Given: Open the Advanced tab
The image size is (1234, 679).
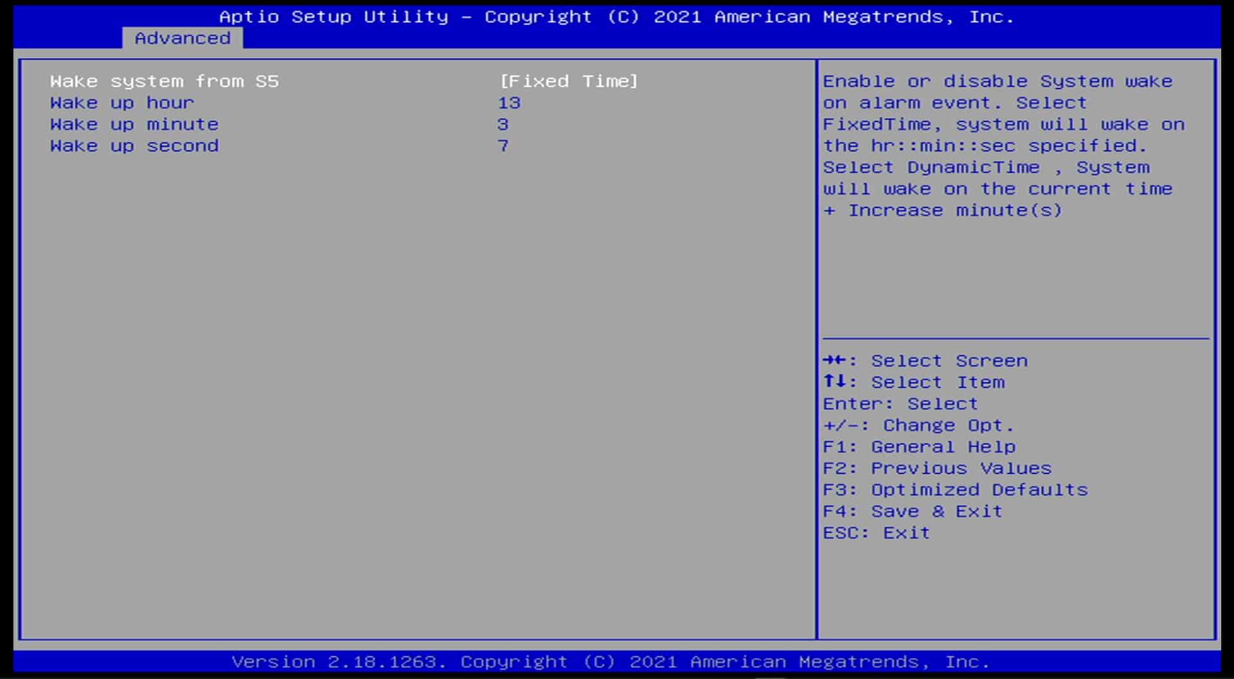Looking at the screenshot, I should [183, 38].
